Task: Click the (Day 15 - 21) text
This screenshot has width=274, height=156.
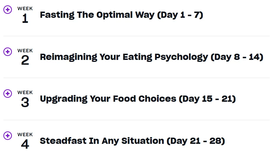Action: (207, 99)
